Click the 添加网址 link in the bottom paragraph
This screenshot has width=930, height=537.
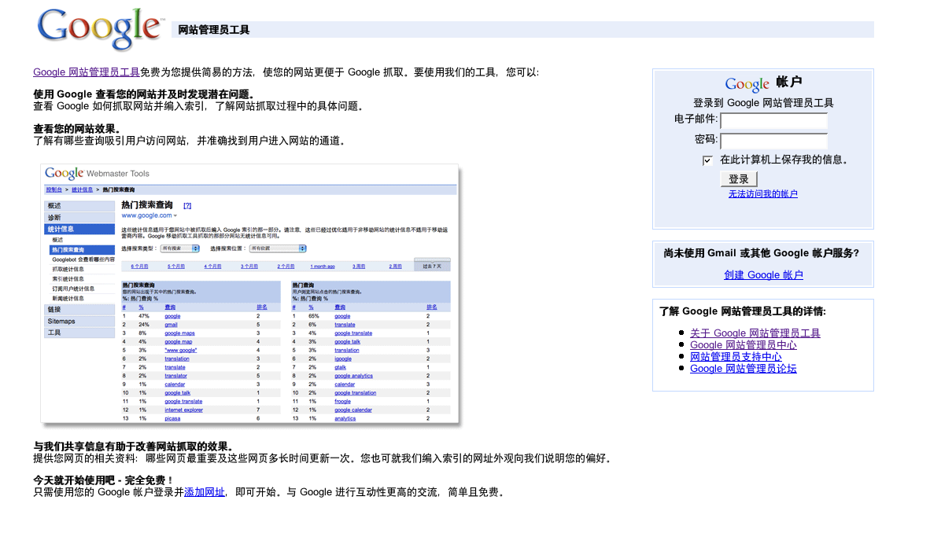point(205,492)
